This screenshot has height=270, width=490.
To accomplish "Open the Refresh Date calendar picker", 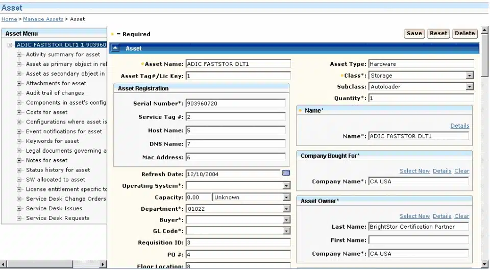I will click(286, 173).
